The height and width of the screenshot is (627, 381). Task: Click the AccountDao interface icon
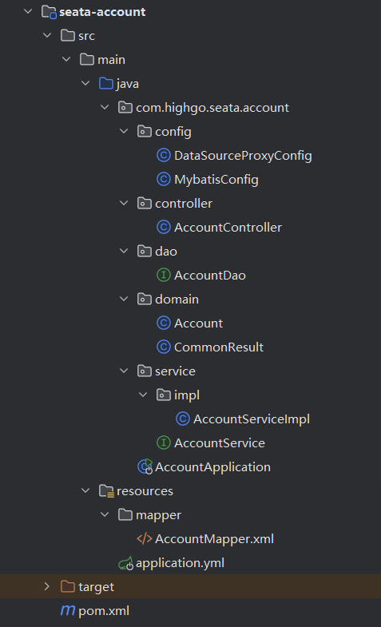click(163, 275)
